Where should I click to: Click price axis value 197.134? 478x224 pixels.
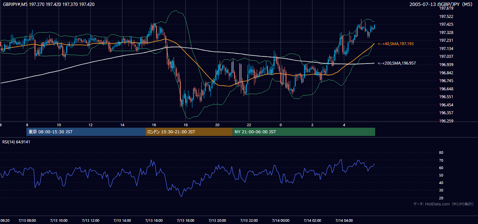pos(446,49)
